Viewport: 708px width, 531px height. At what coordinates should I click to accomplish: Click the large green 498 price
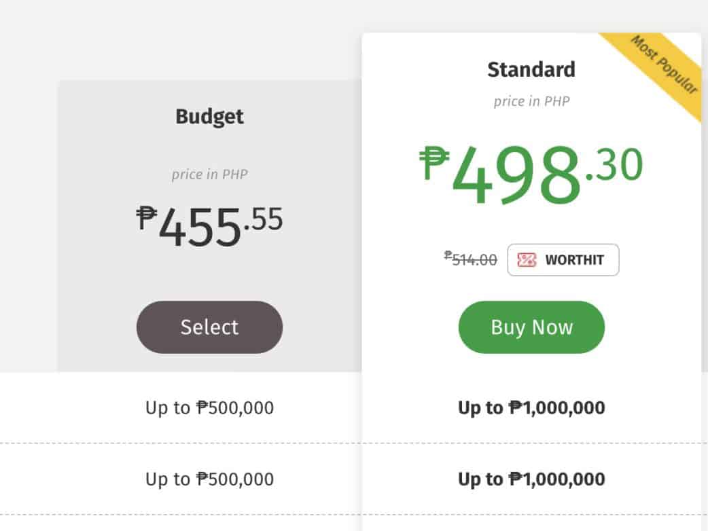tap(516, 177)
